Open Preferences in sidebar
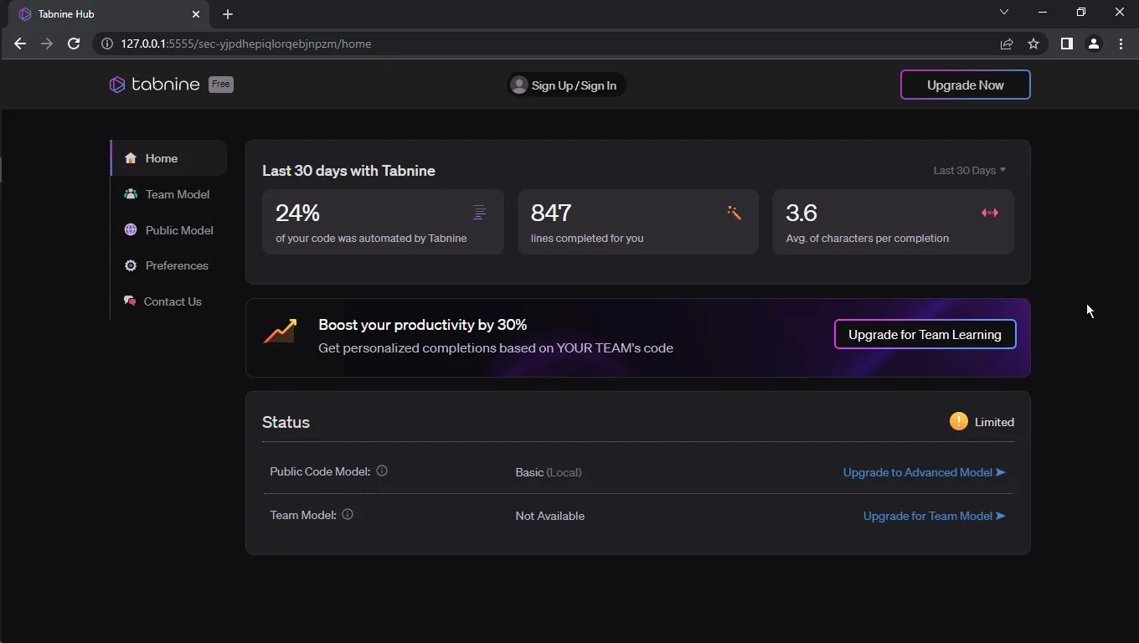The image size is (1139, 643). [x=169, y=265]
